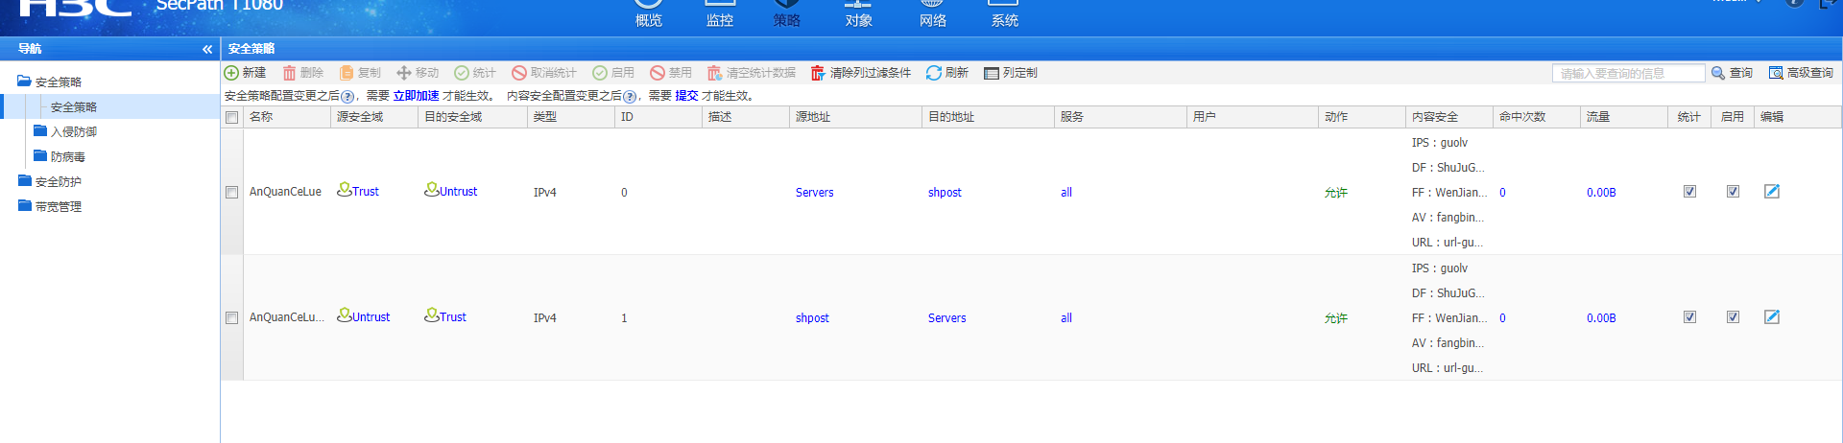Collapse the 导航 panel with double arrow

(207, 49)
